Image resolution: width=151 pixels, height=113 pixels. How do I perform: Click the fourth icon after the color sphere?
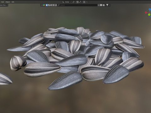coord(53,5)
